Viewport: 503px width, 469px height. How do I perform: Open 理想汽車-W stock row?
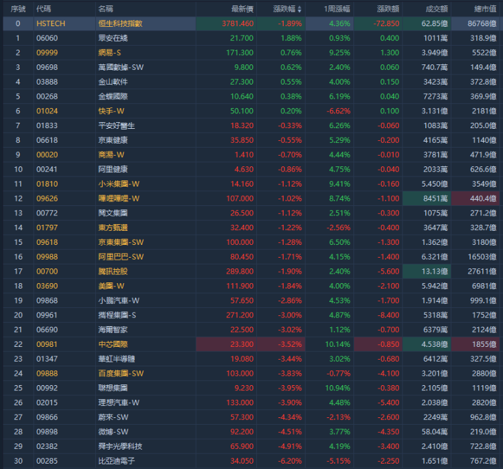tap(251, 403)
